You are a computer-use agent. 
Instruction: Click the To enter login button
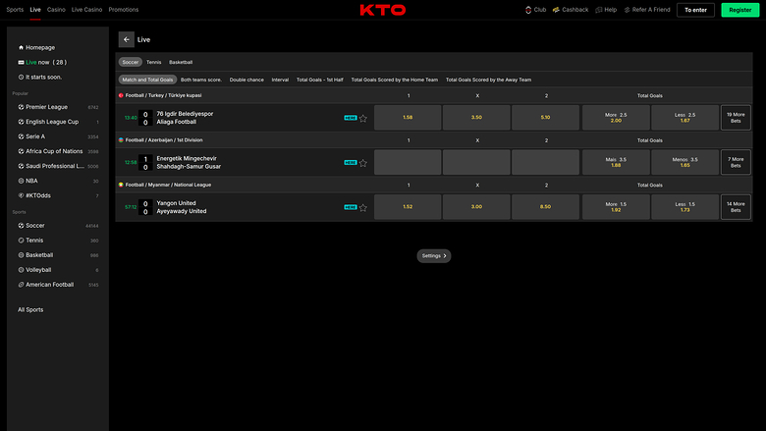(x=695, y=10)
